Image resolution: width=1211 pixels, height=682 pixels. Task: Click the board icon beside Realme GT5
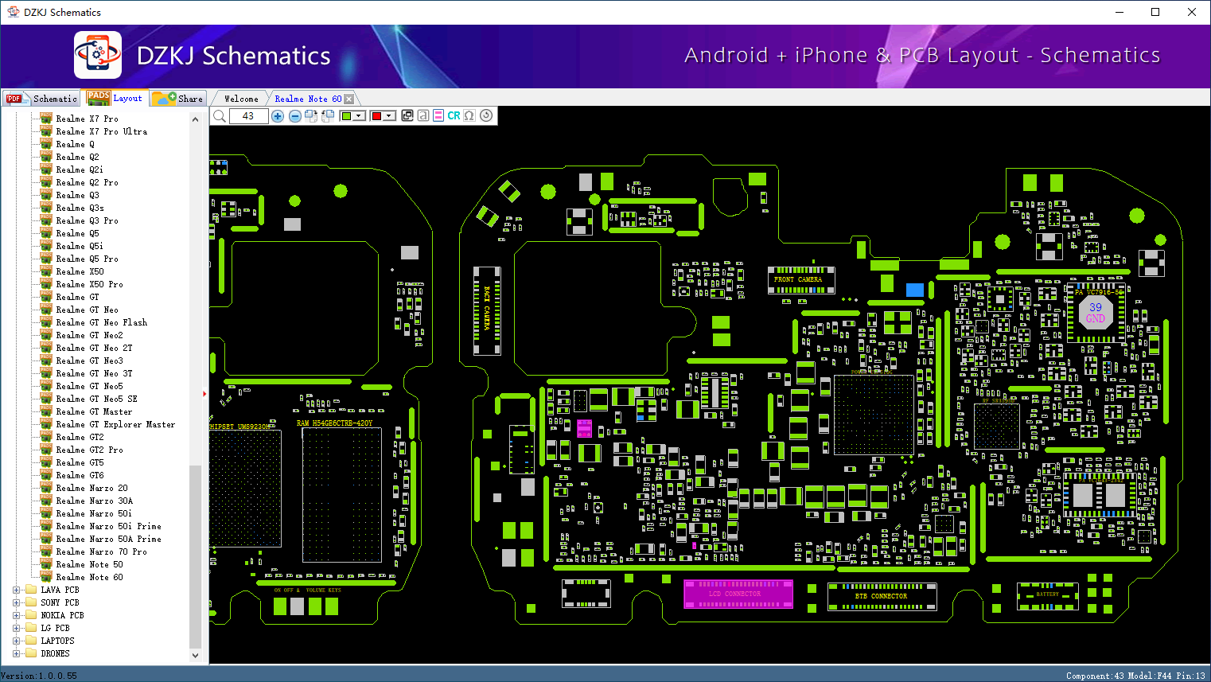(x=46, y=462)
